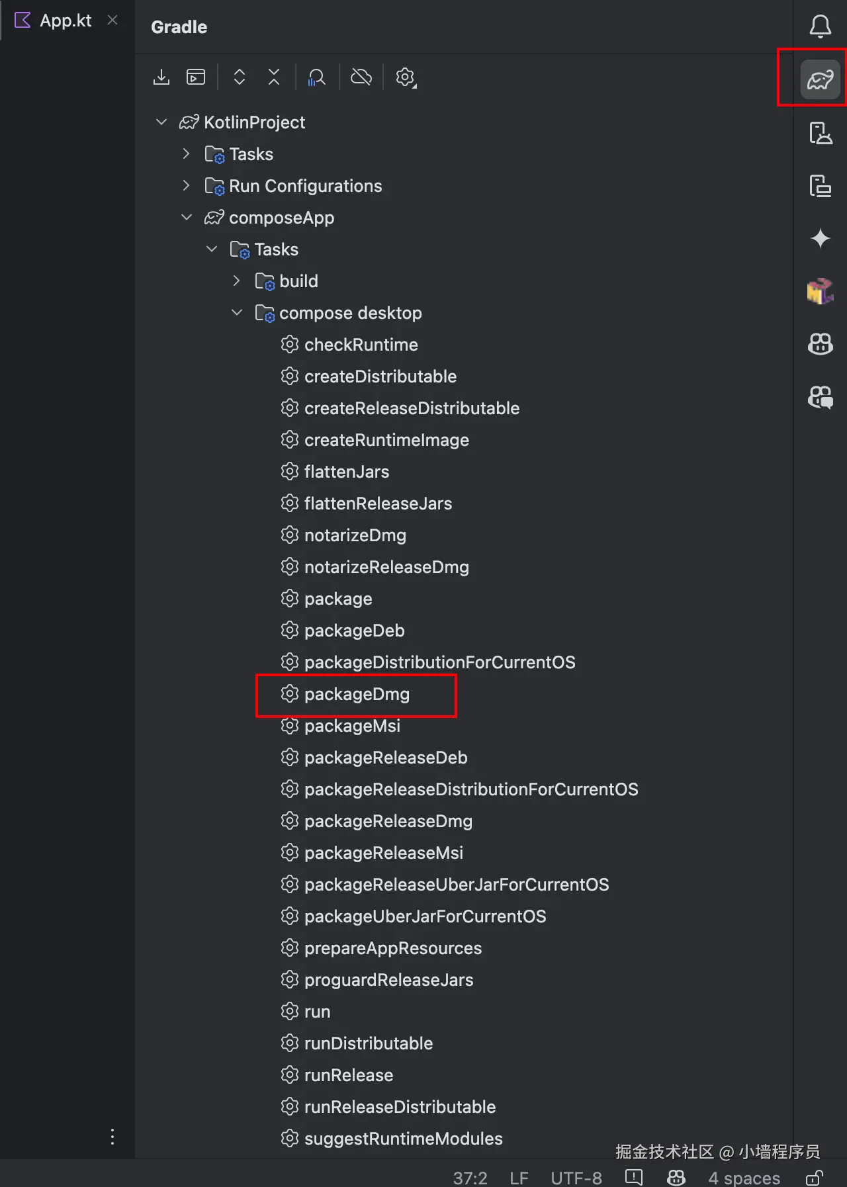
Task: Collapse the composeApp module node
Action: (x=187, y=217)
